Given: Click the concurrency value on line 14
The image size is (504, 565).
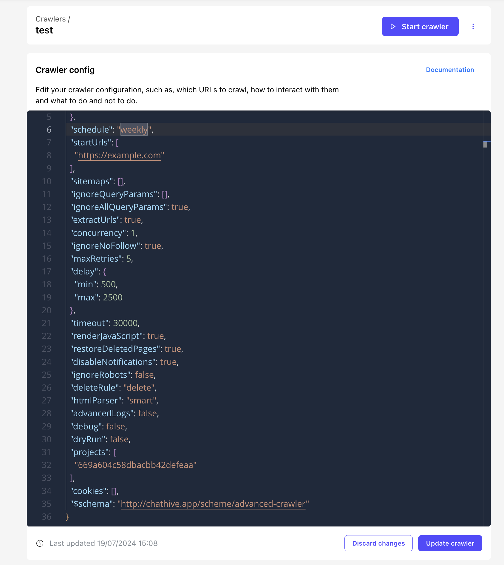Looking at the screenshot, I should click(x=133, y=233).
